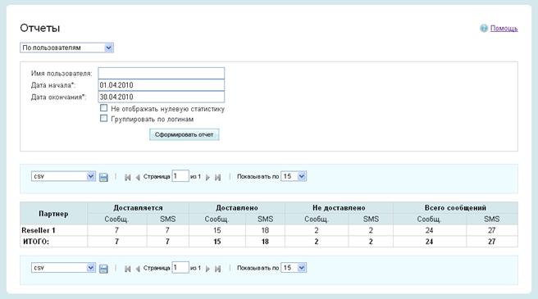This screenshot has width=538, height=299.
Task: Click Reseller 1 Доставлено Сообщ. value 15
Action: coord(217,230)
